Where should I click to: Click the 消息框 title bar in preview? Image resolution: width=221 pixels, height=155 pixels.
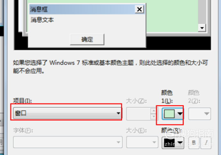[x=82, y=9]
